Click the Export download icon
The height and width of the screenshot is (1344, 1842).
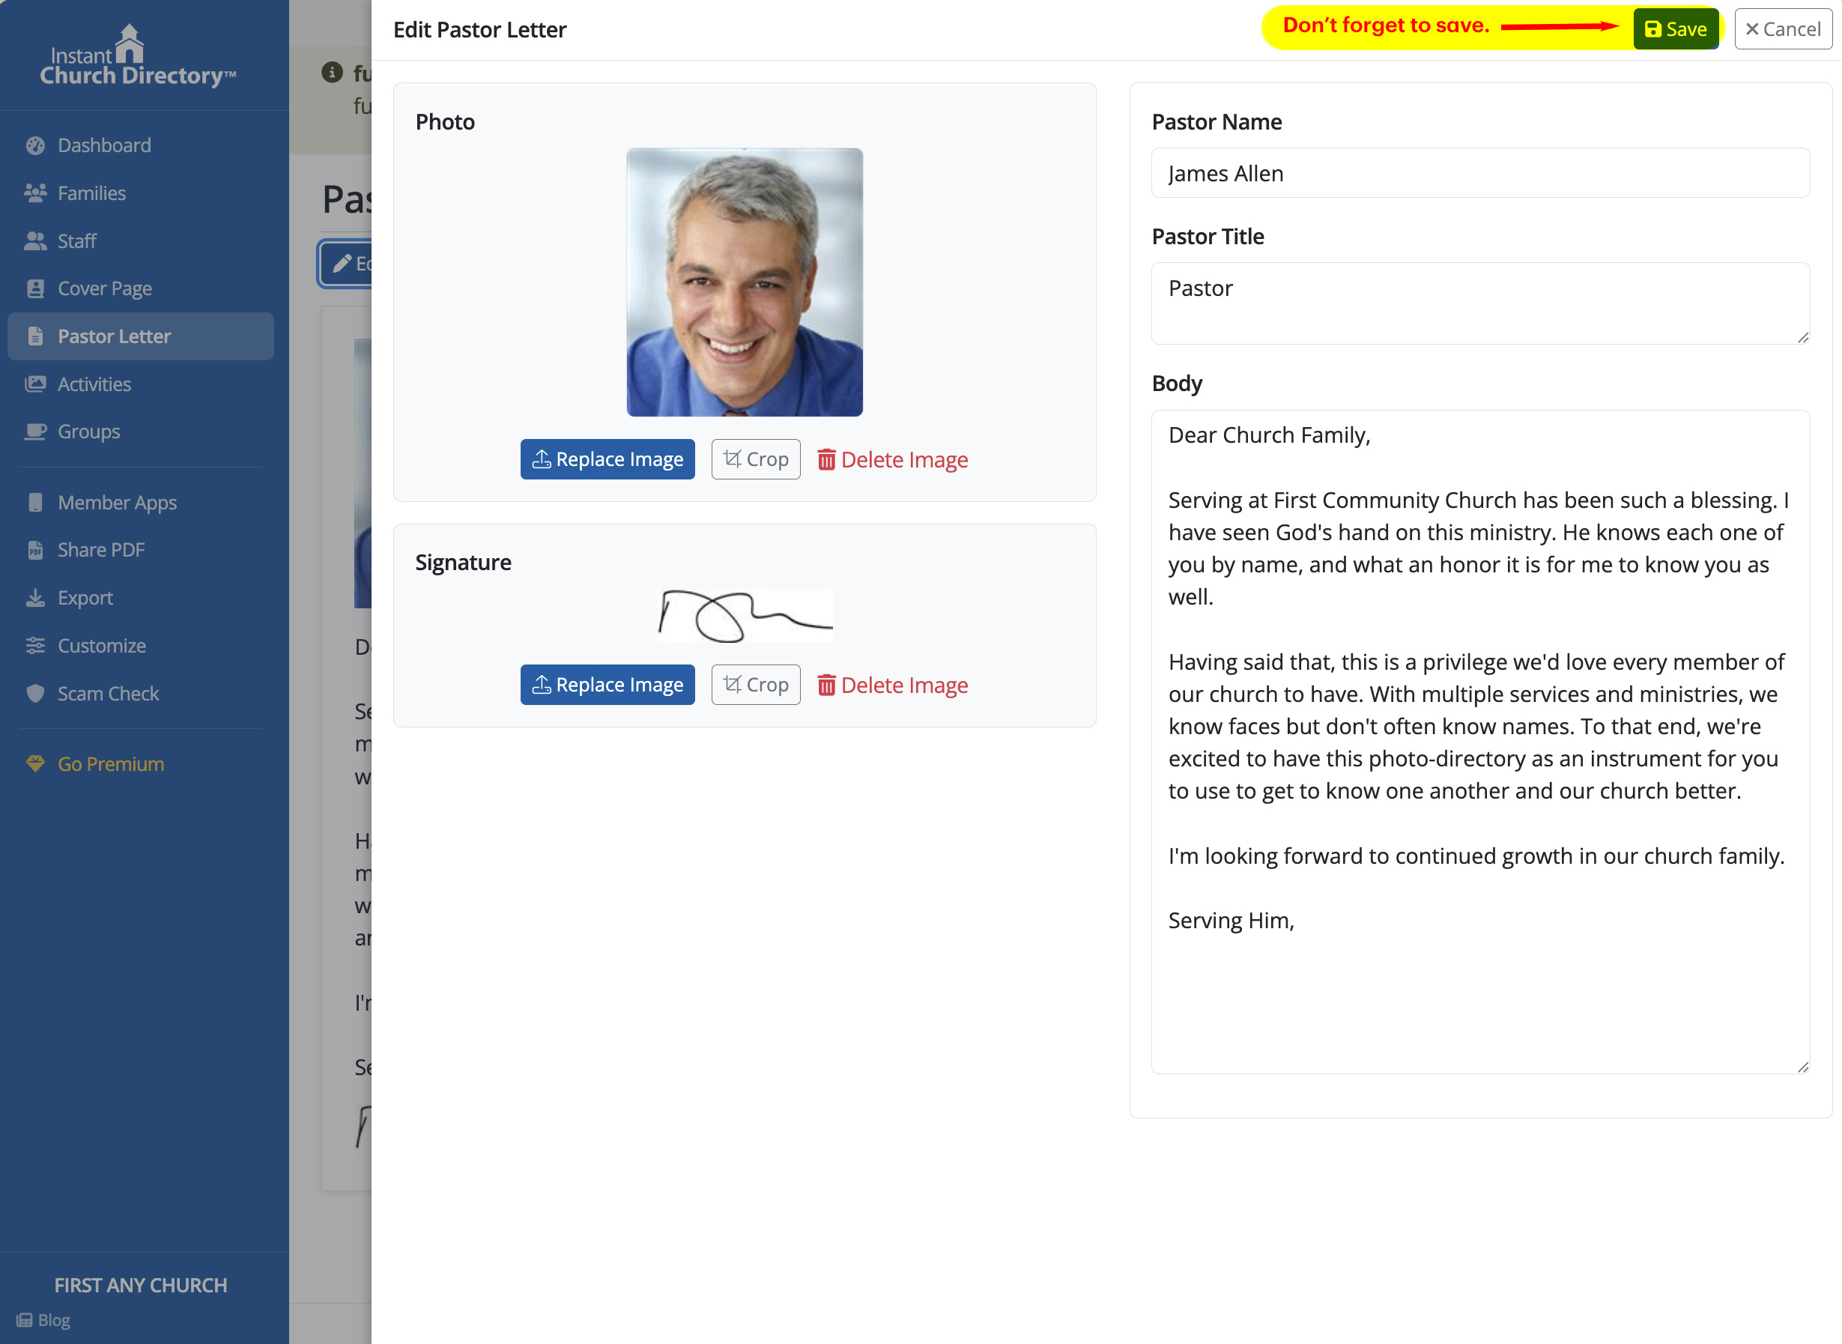pyautogui.click(x=35, y=598)
